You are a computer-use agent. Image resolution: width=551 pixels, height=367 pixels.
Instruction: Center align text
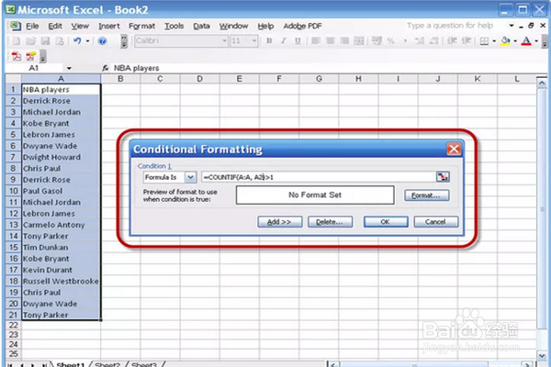tap(331, 41)
